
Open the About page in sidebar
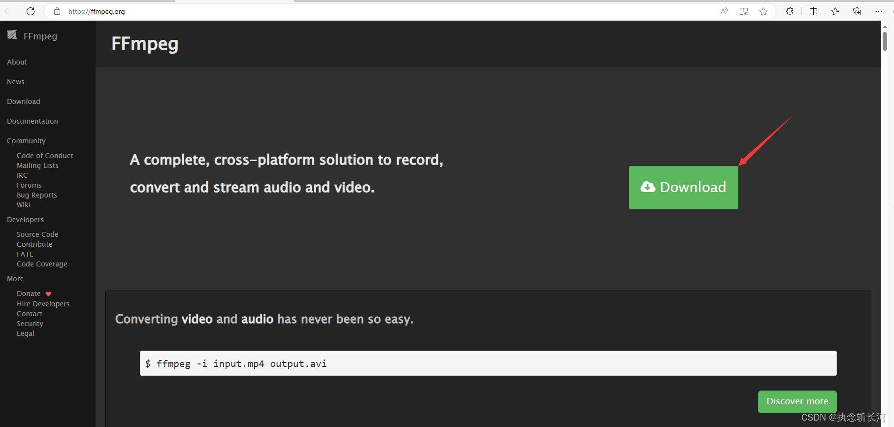[17, 62]
